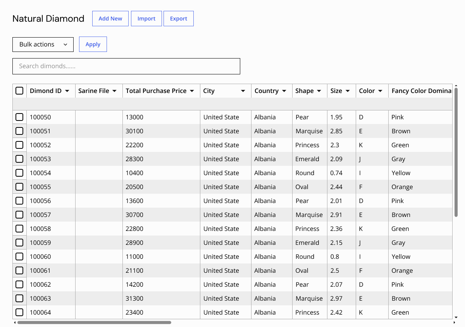465x327 pixels.
Task: Click the Export button
Action: click(179, 19)
